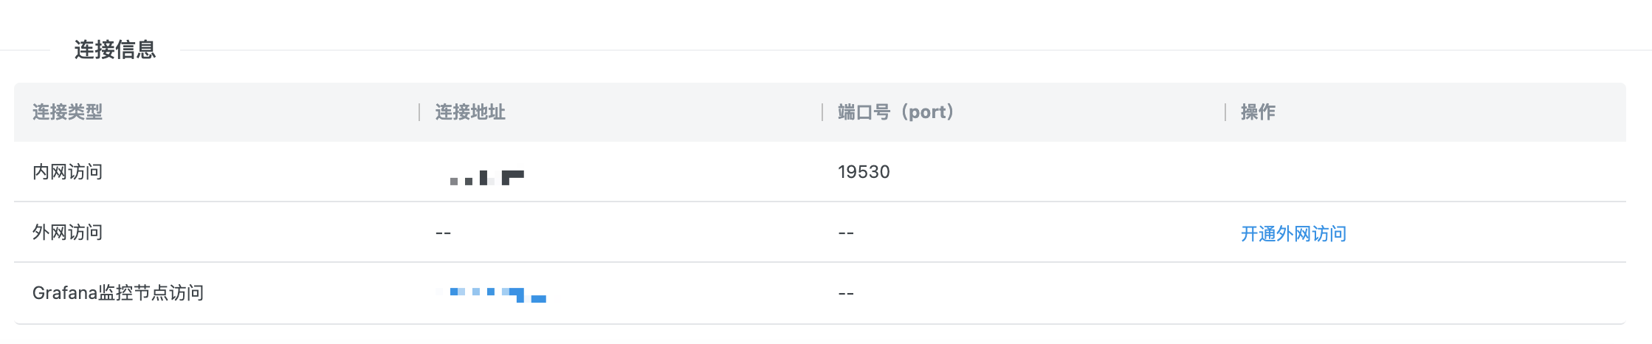Click the Grafana row port placeholder dashes

click(846, 294)
